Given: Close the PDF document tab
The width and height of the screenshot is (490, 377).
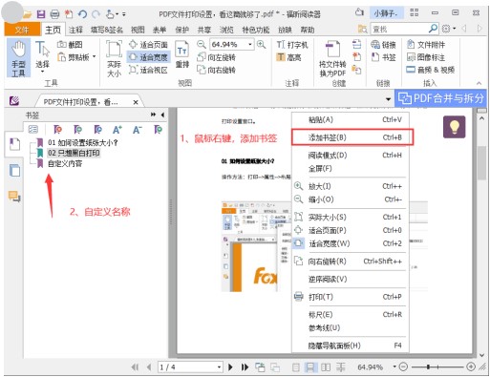Looking at the screenshot, I should (x=136, y=102).
